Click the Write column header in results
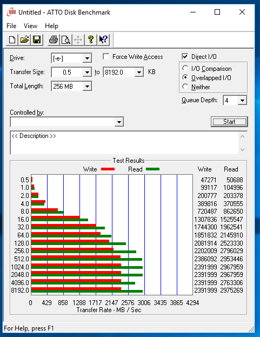The image size is (260, 337). [205, 169]
